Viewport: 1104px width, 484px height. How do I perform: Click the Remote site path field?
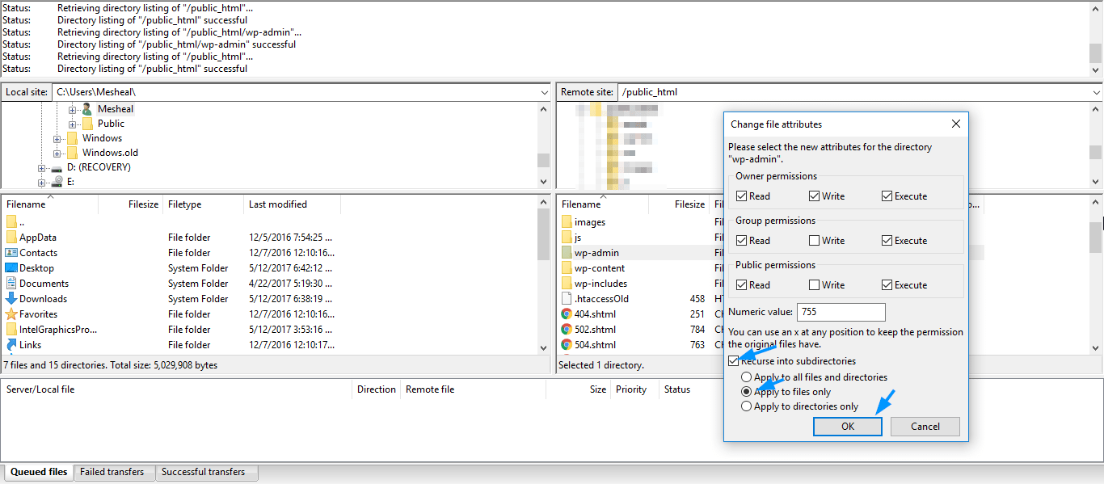click(x=859, y=92)
